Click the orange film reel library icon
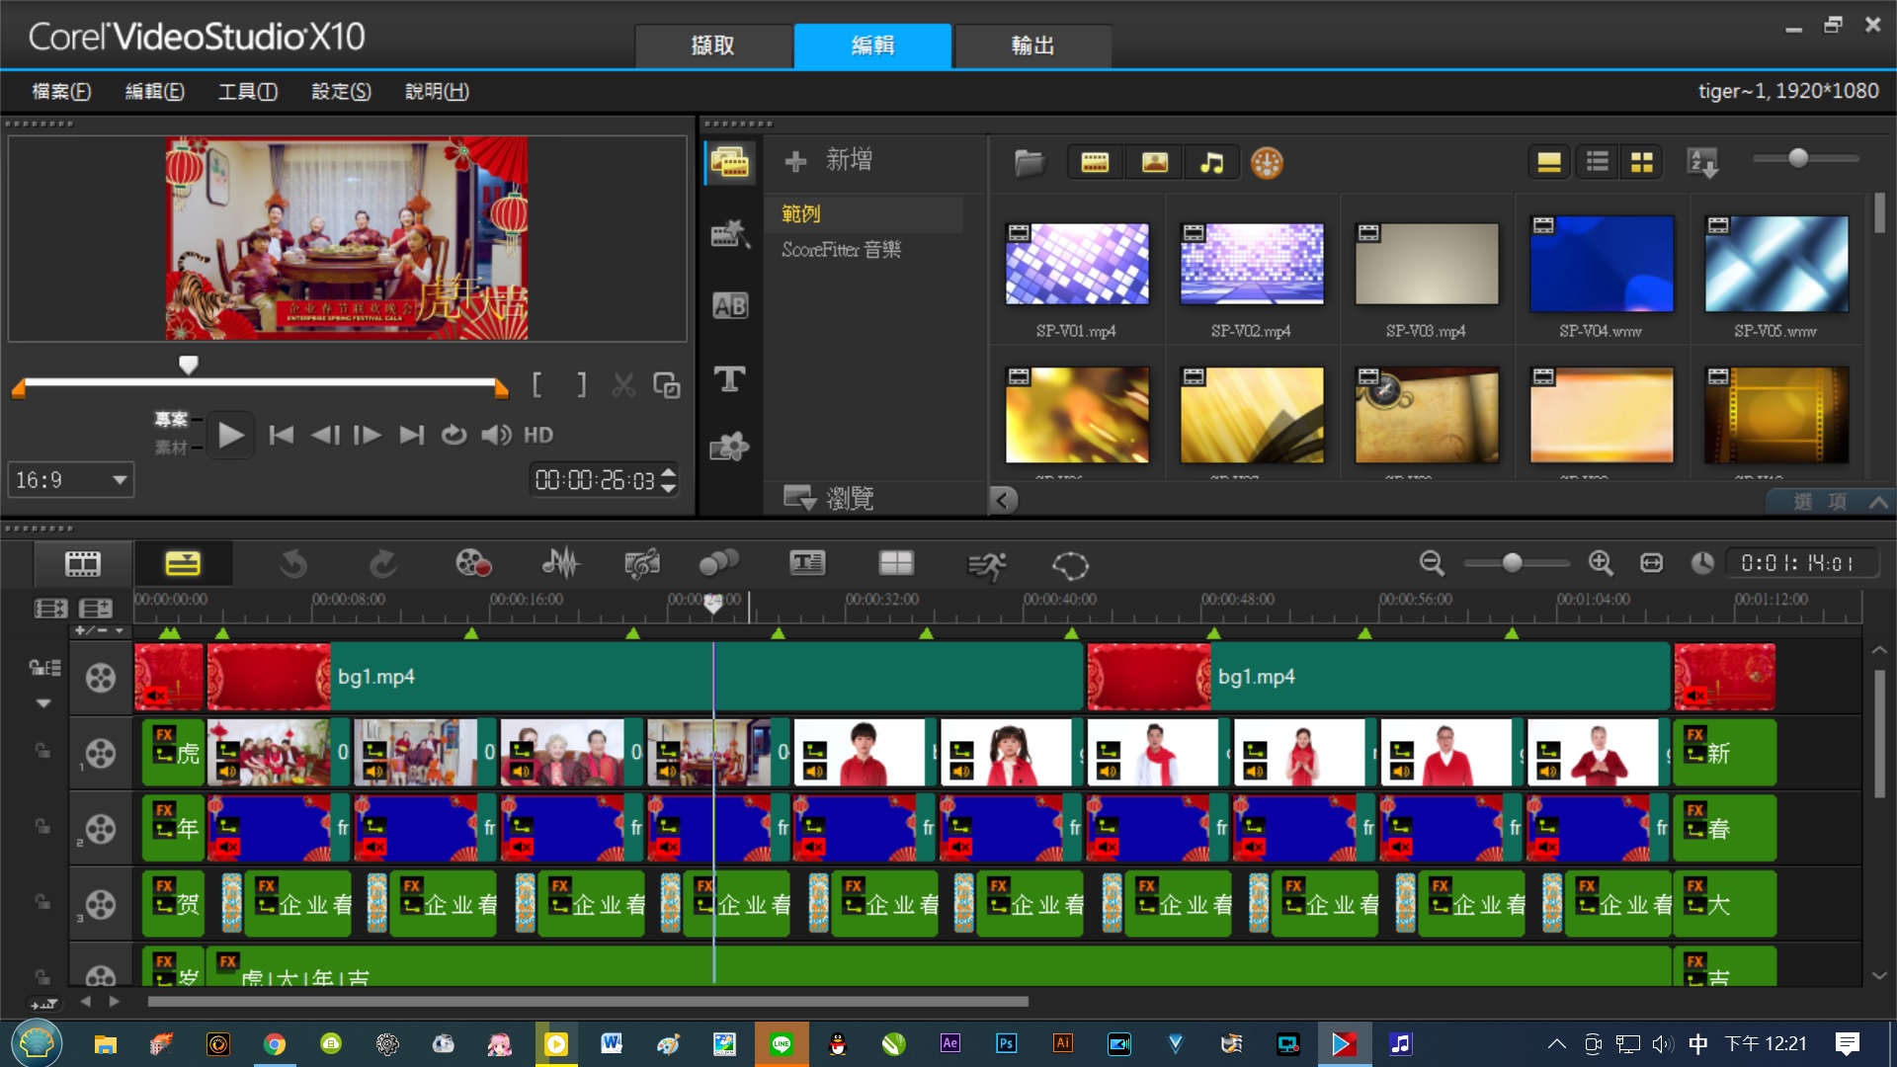 (x=1267, y=163)
